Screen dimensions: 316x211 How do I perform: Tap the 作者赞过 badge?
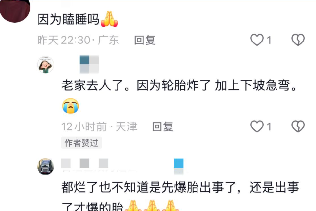click(x=81, y=143)
